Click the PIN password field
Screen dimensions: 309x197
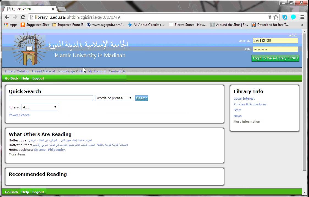(x=275, y=49)
